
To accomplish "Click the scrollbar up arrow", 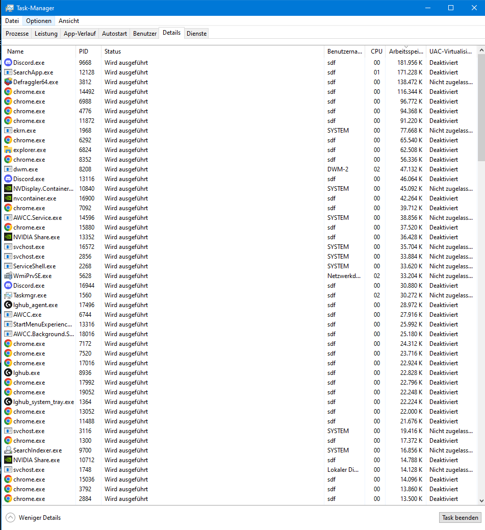I will (481, 50).
